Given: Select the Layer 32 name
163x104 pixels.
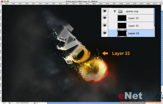Looking at the screenshot, I should 133,26.
